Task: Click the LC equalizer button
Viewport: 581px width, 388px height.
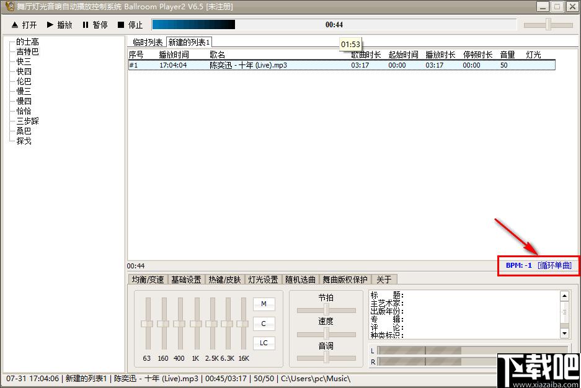Action: tap(264, 343)
